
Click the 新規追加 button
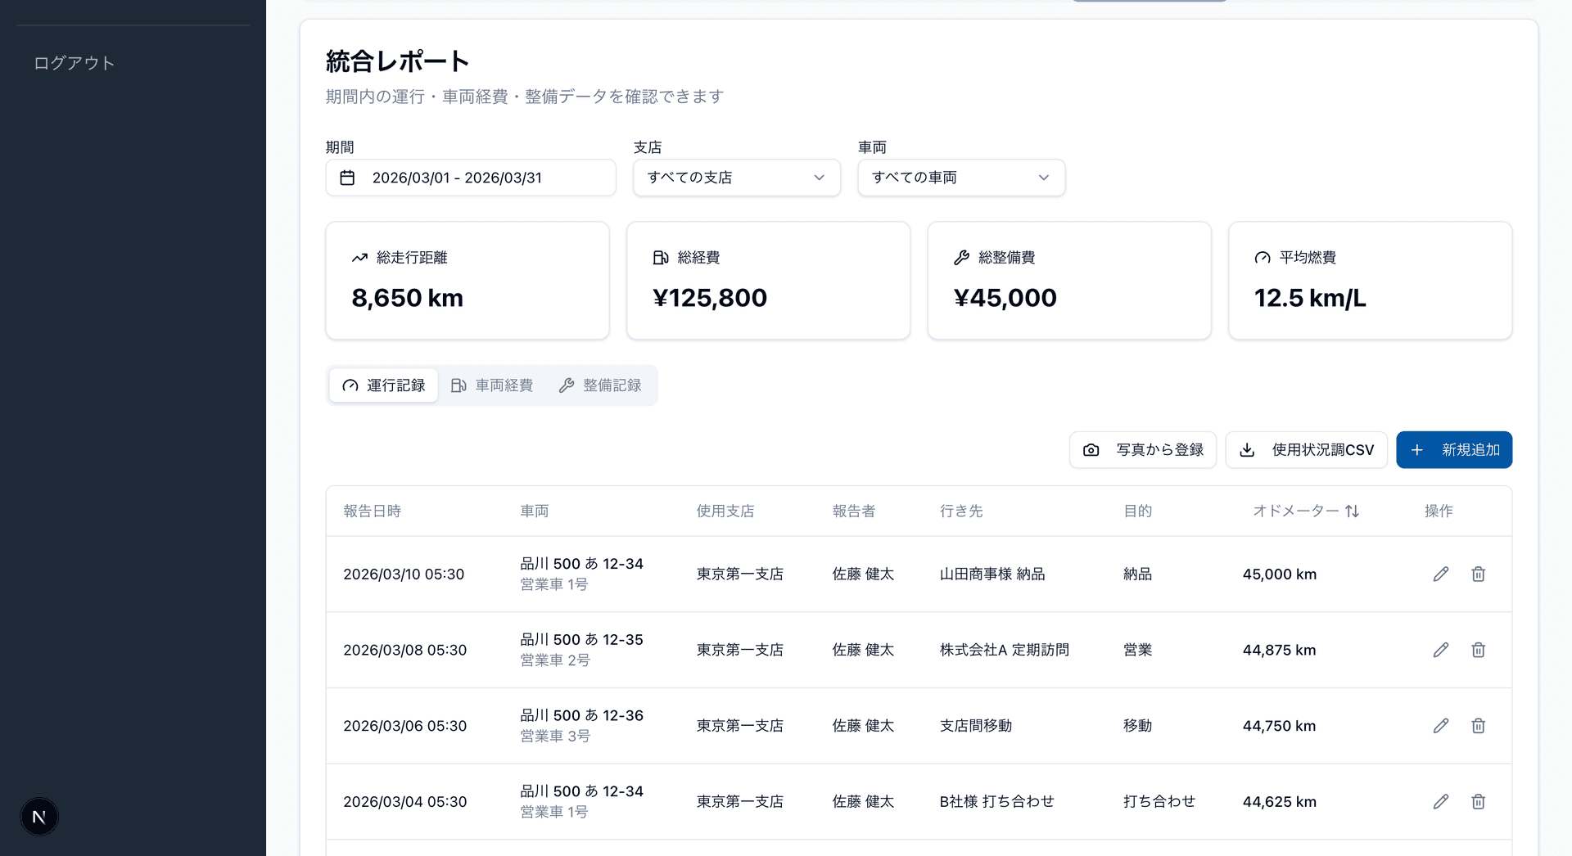point(1454,449)
